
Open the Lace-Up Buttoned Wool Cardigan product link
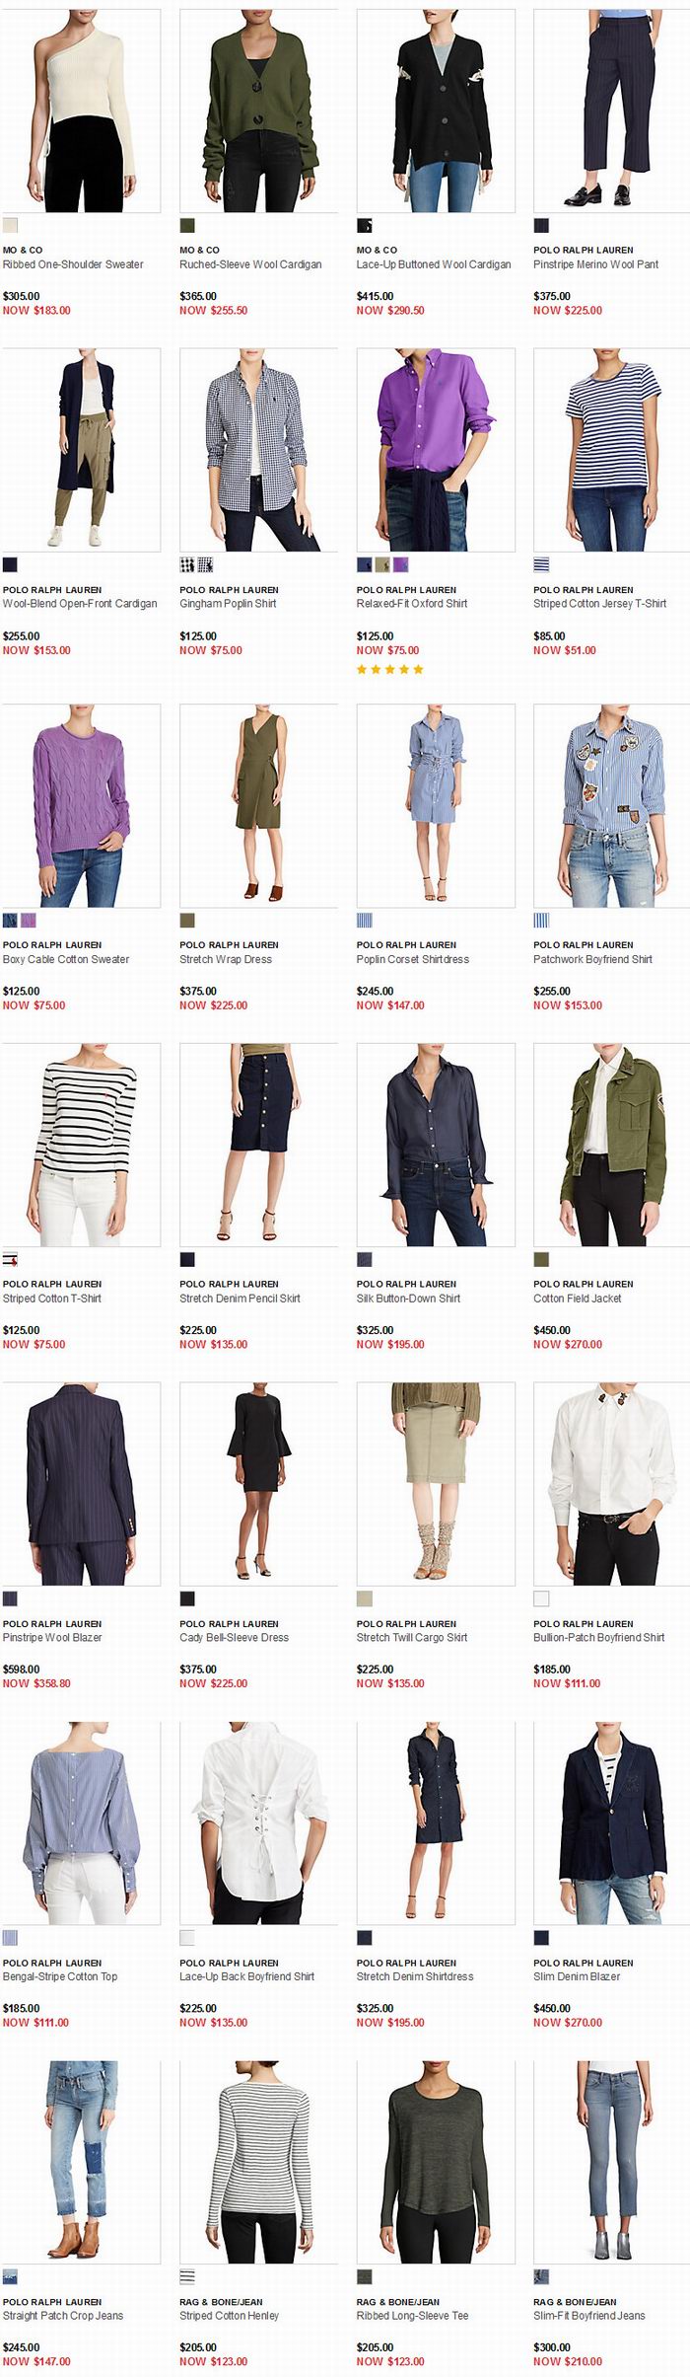coord(434,264)
